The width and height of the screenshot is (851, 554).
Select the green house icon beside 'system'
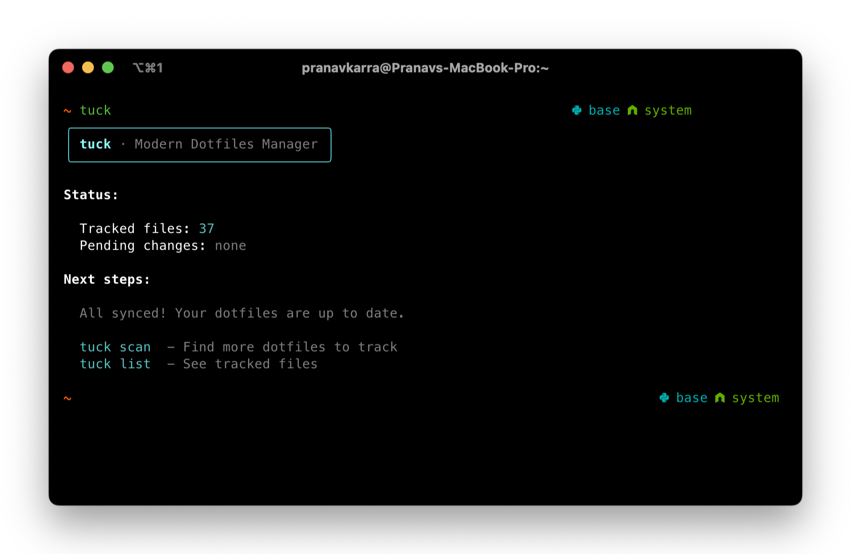[632, 110]
